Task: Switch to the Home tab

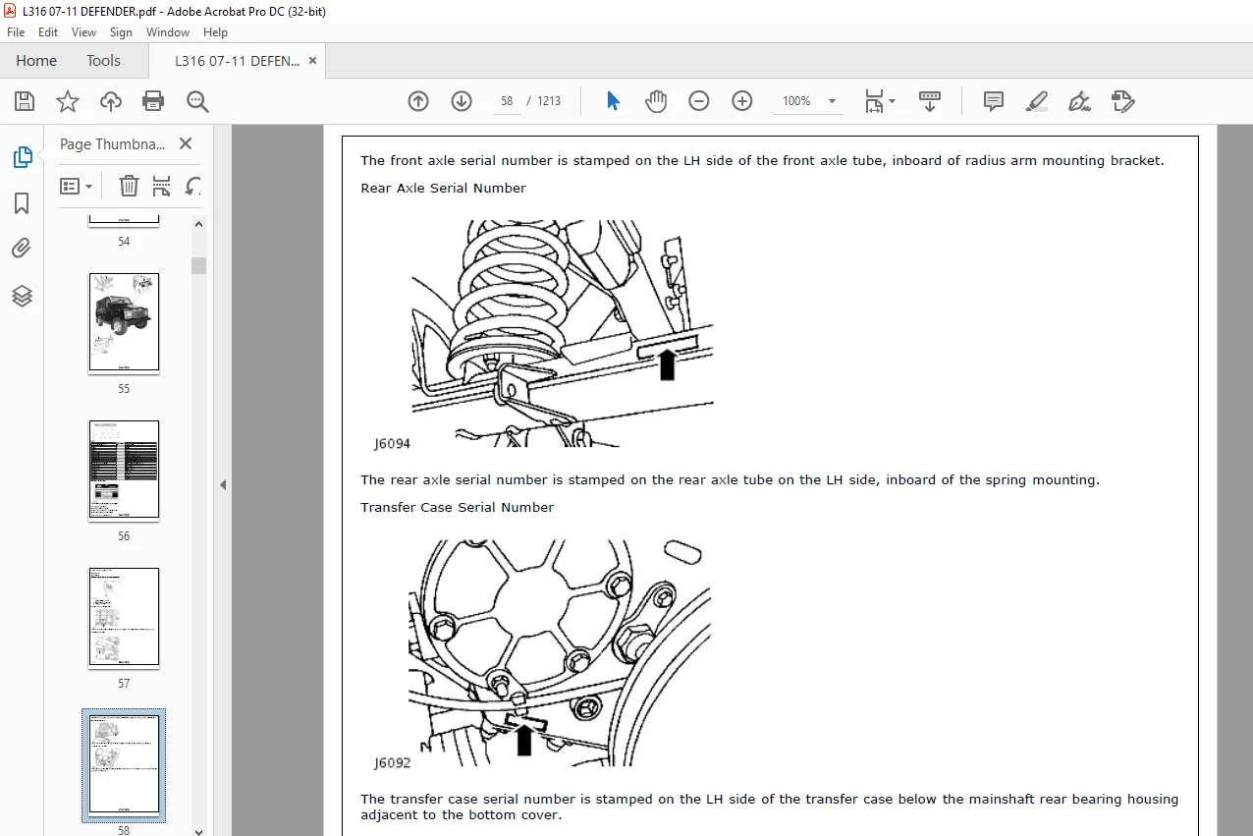Action: pos(36,61)
